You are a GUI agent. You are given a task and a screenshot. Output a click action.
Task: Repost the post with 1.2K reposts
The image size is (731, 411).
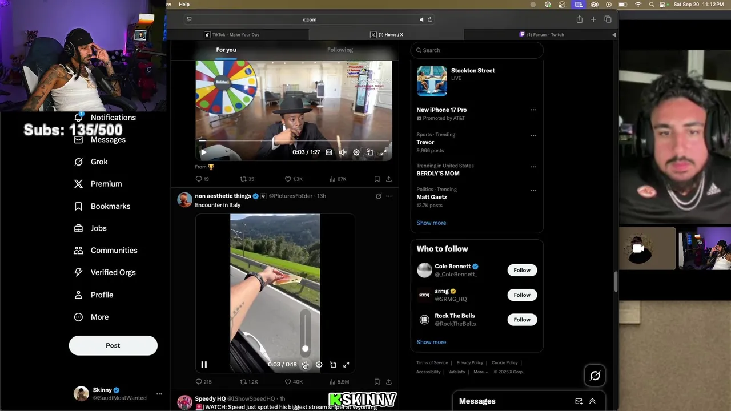(248, 381)
